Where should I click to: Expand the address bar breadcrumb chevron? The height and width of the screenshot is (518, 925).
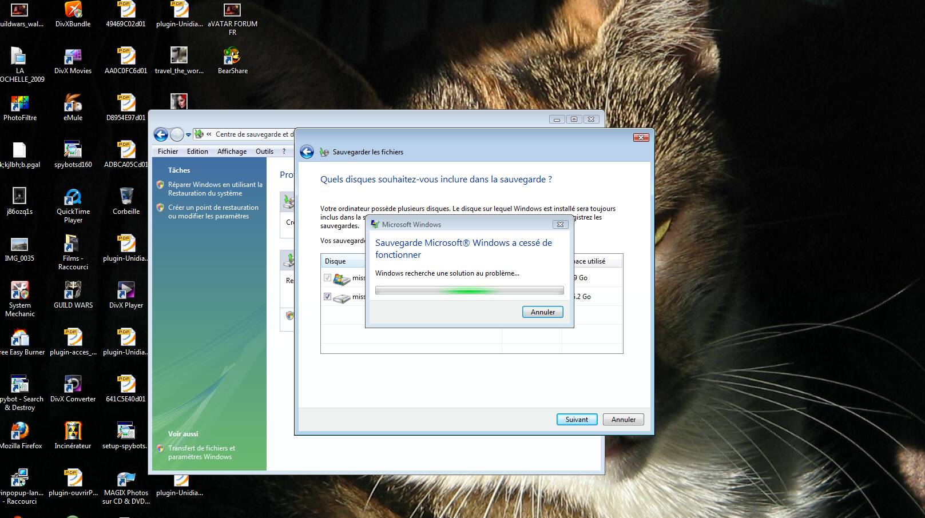pos(209,134)
